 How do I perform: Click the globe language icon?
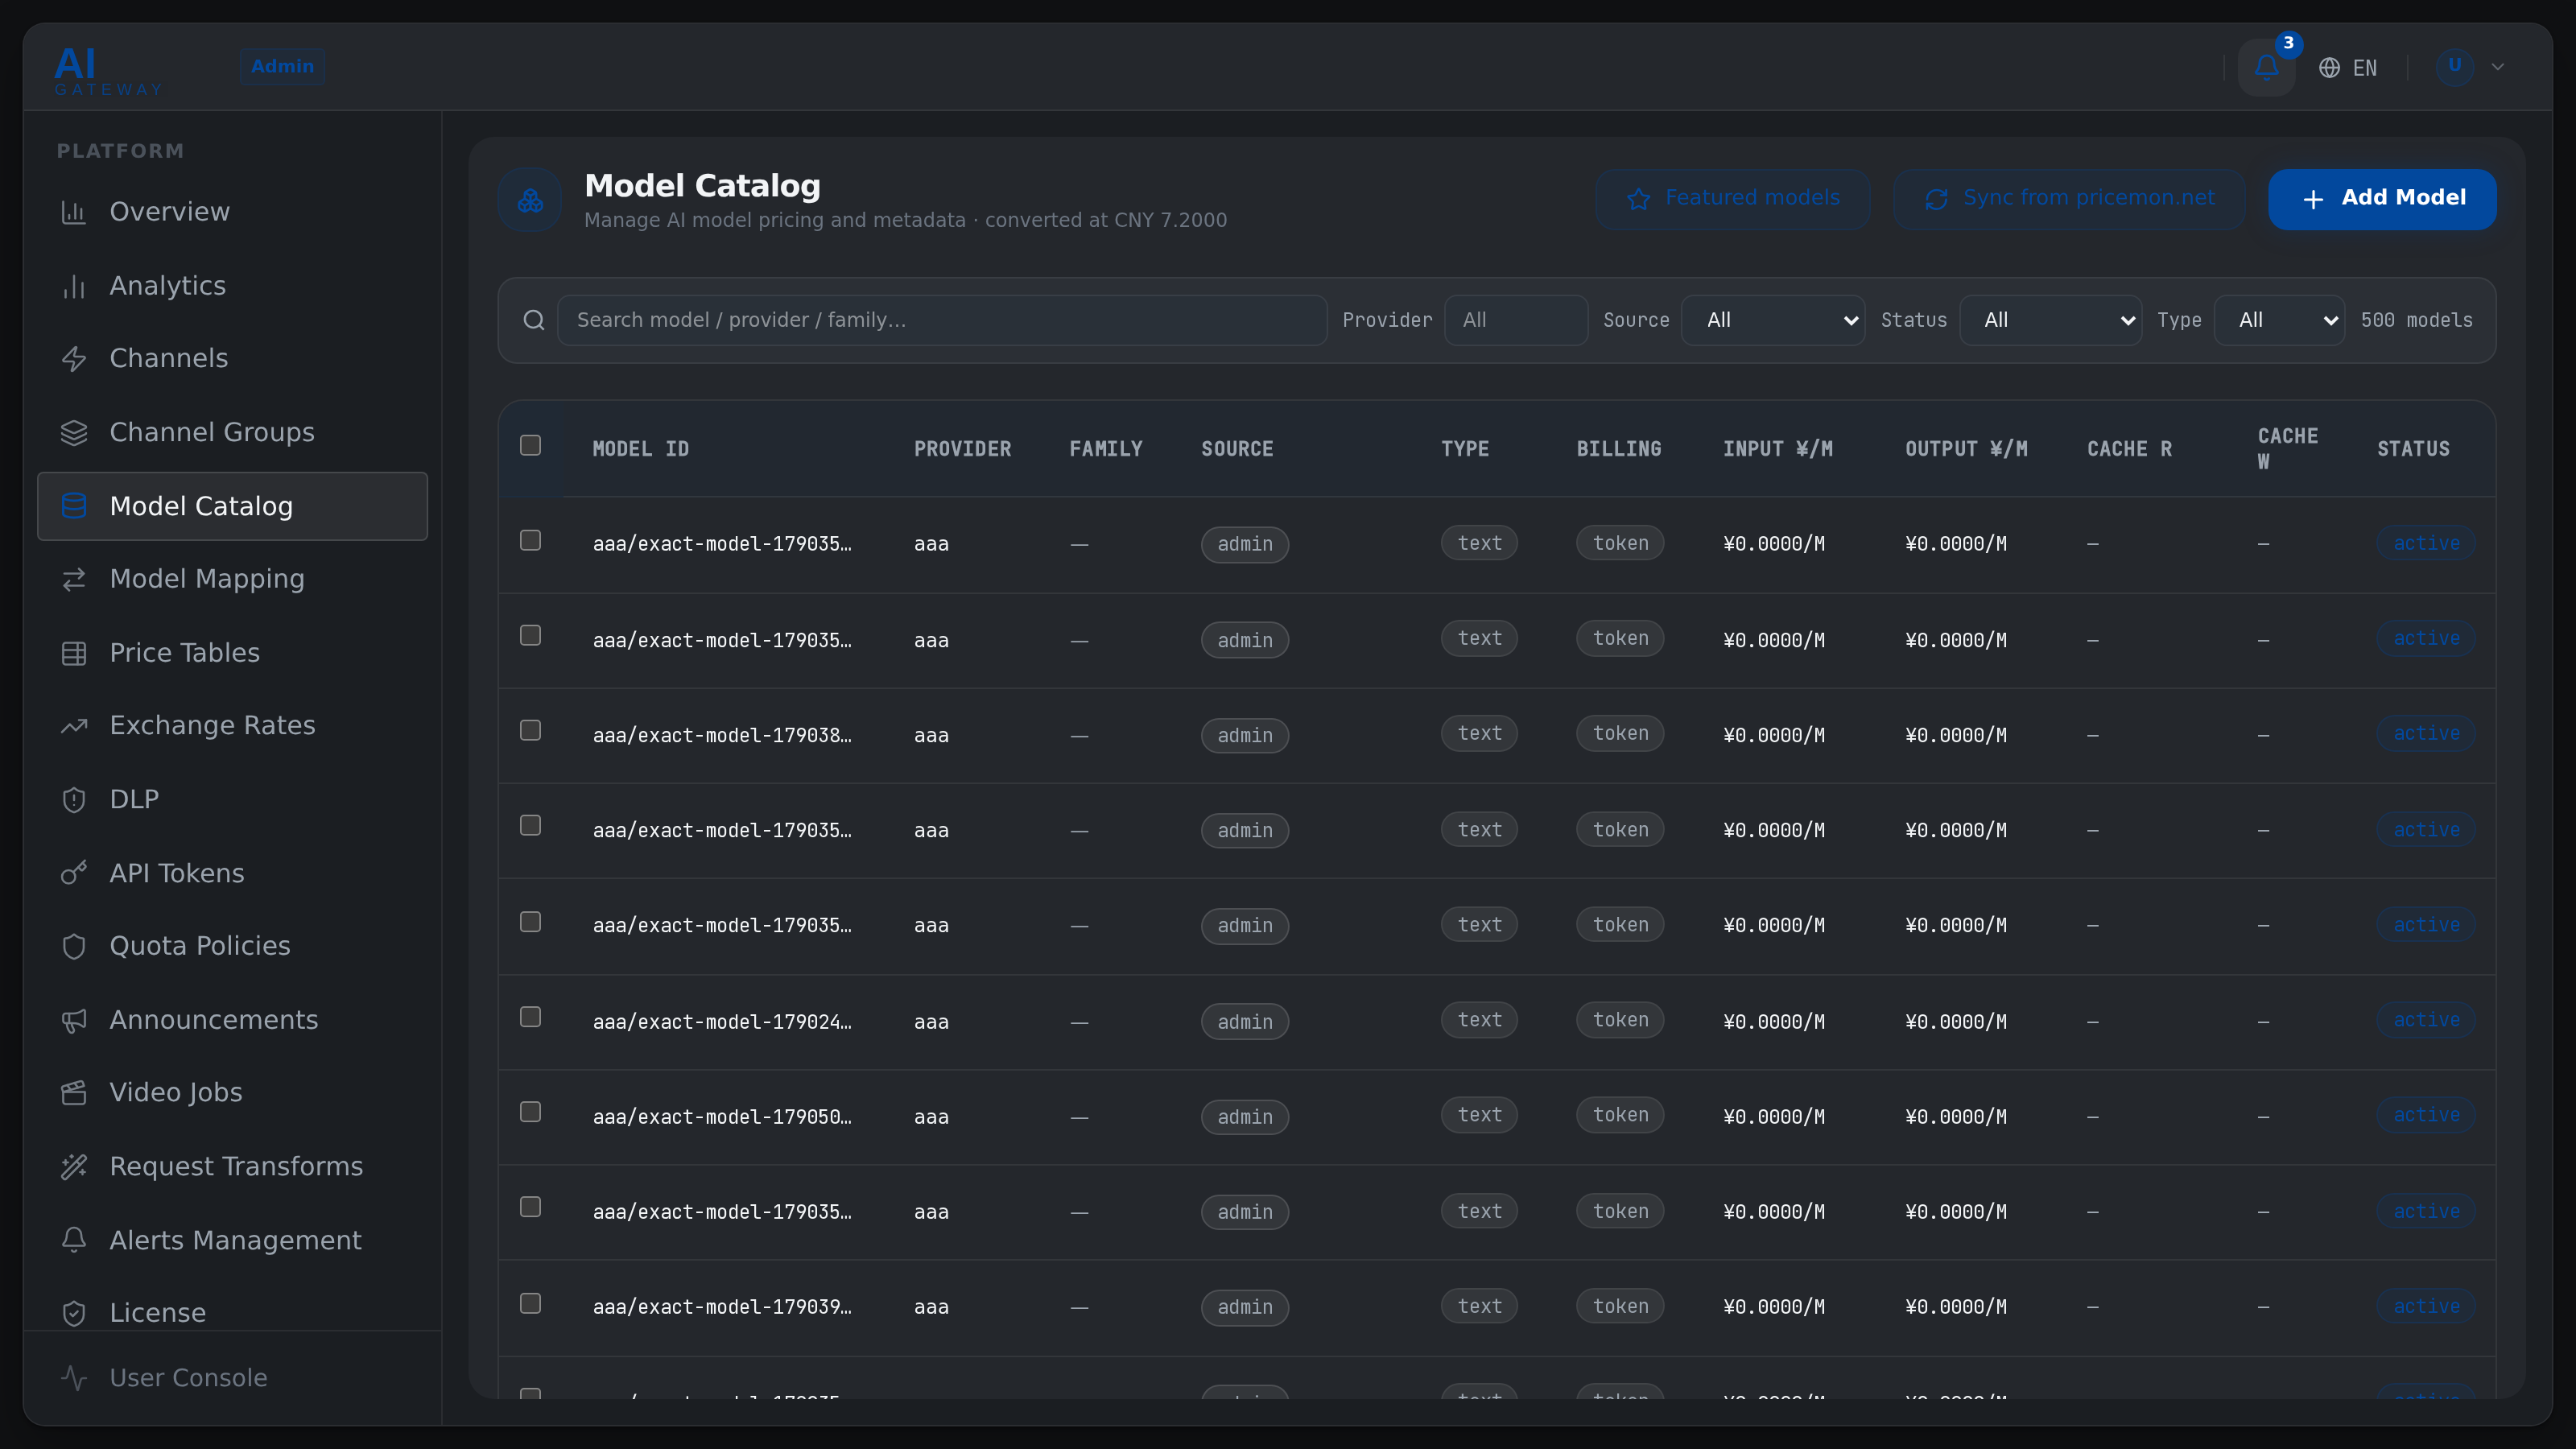coord(2329,67)
